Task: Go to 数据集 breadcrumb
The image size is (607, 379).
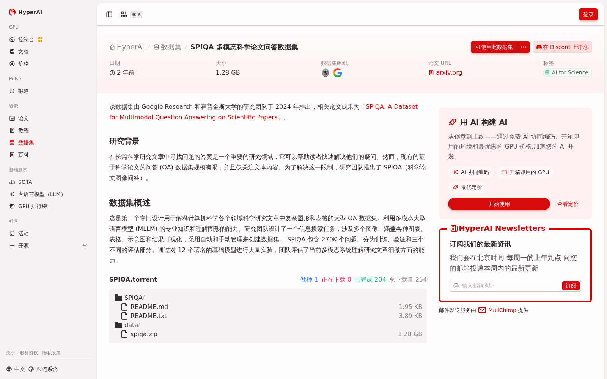Action: click(x=167, y=47)
